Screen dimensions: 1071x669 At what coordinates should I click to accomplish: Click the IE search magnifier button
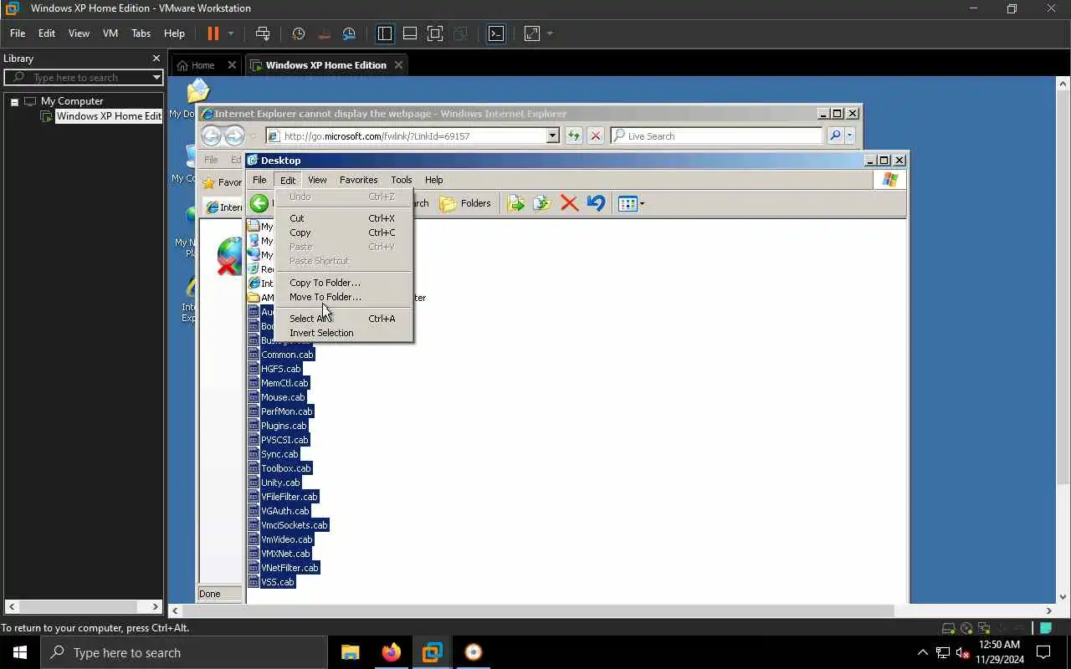point(834,135)
